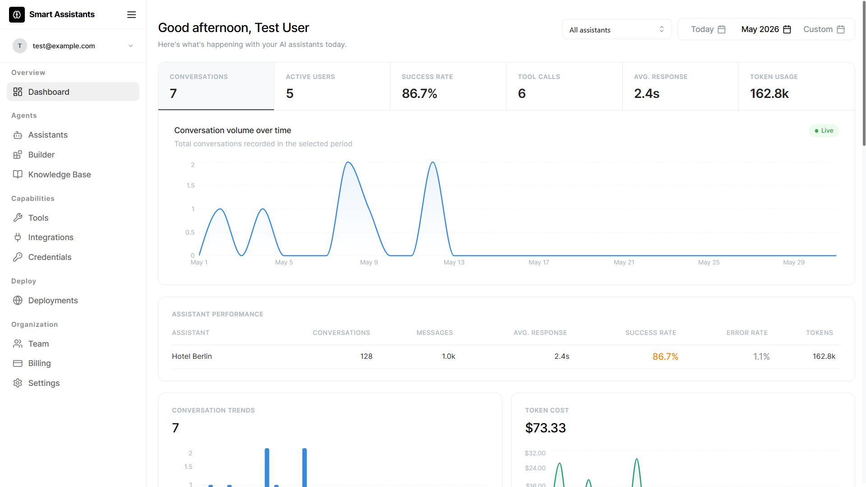Click the Live status badge
Image resolution: width=866 pixels, height=487 pixels.
(x=824, y=131)
